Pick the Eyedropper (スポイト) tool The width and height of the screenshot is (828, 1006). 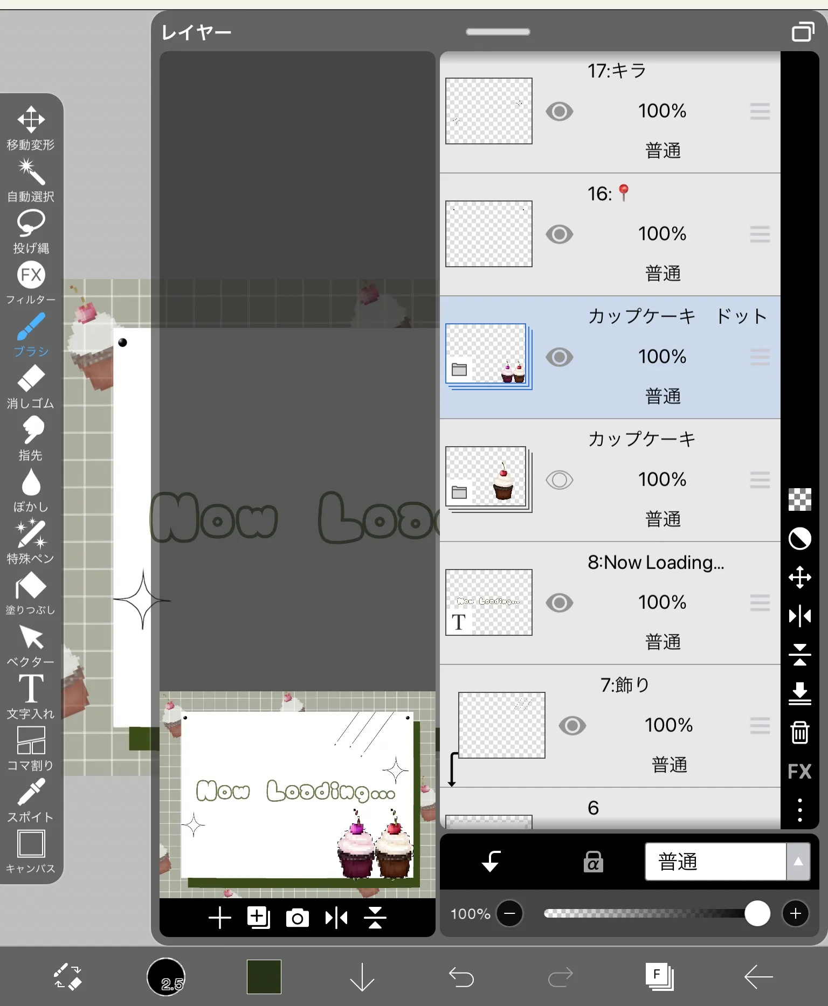[x=31, y=799]
